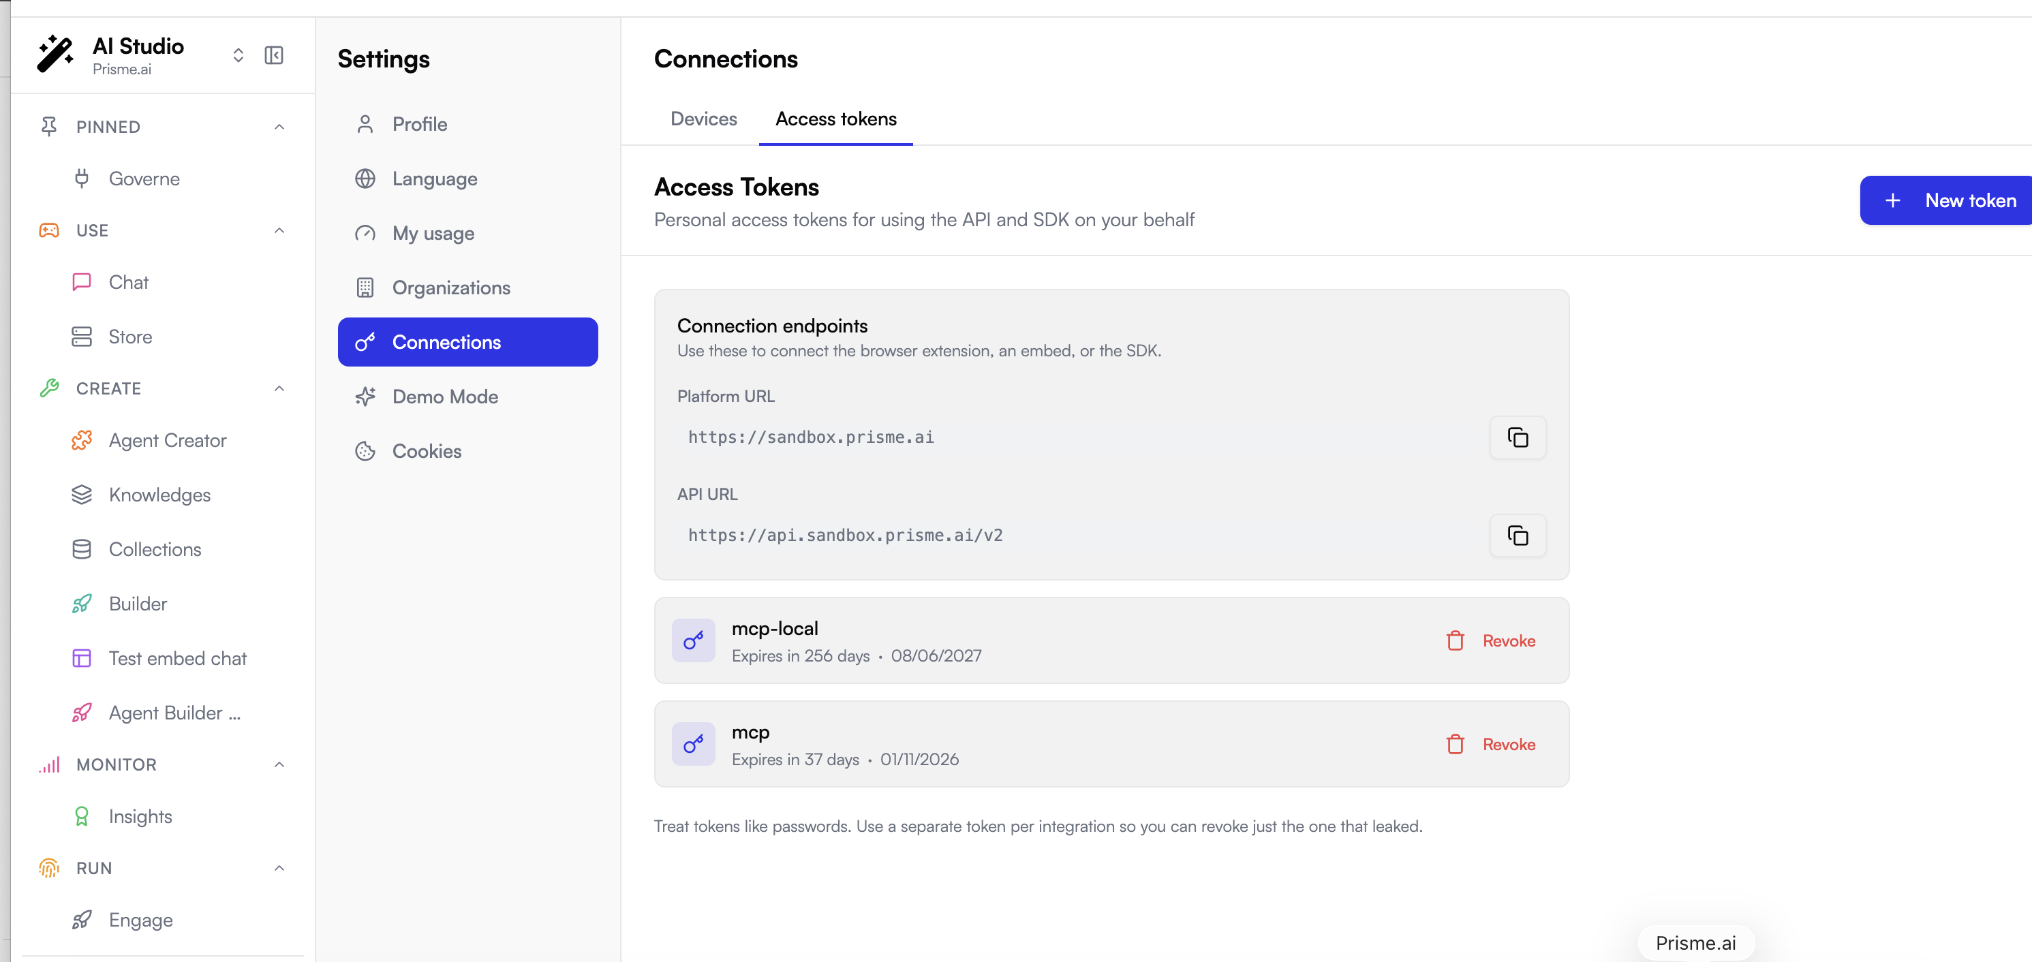Click the Chat bubble icon

click(x=82, y=282)
